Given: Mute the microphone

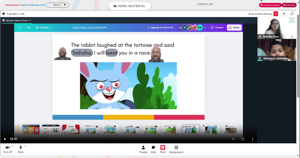Looking at the screenshot, I should pos(21,149).
